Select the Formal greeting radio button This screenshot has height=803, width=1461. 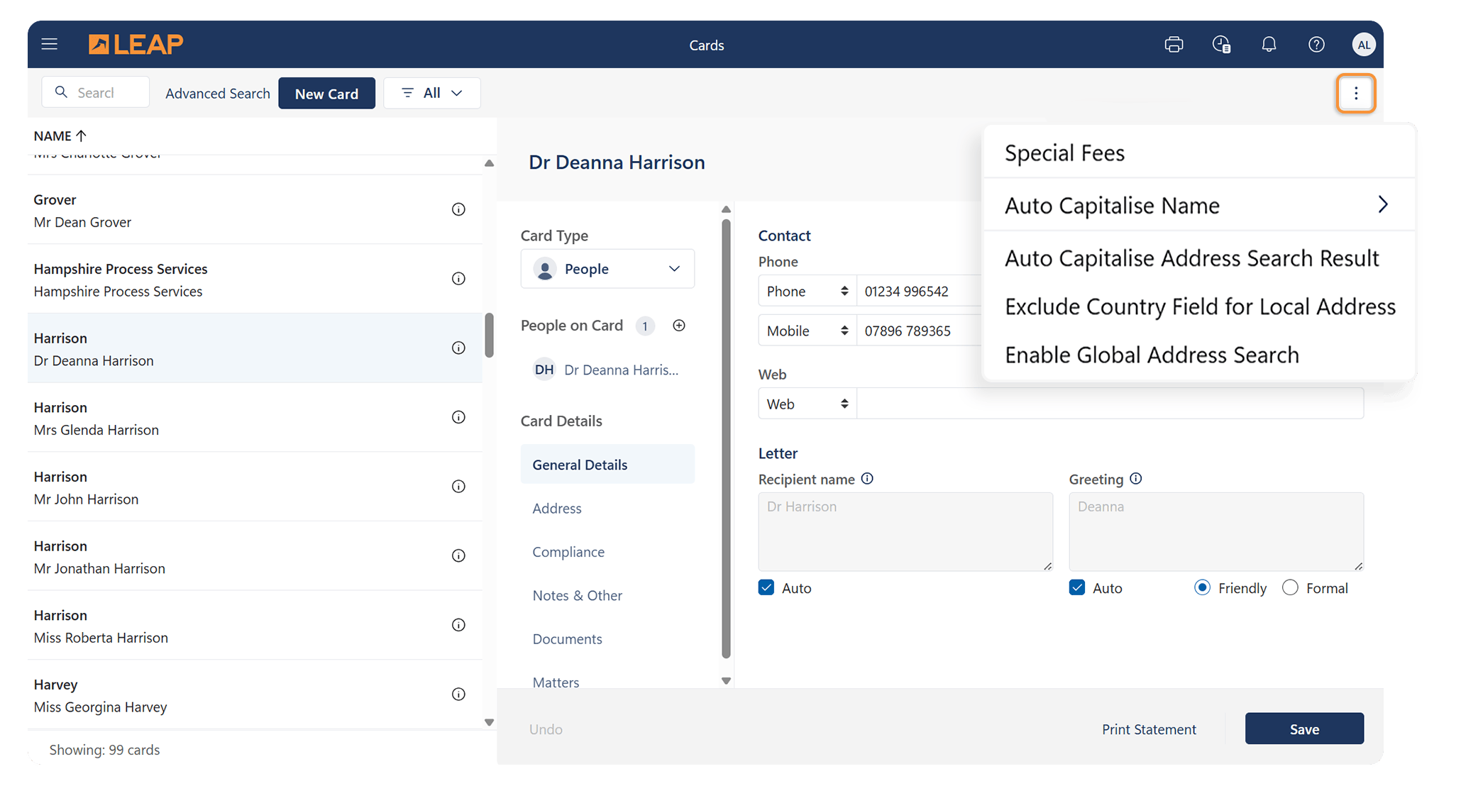click(1290, 587)
